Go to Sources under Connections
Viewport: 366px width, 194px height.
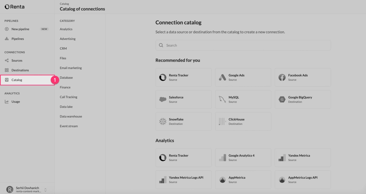click(x=17, y=61)
